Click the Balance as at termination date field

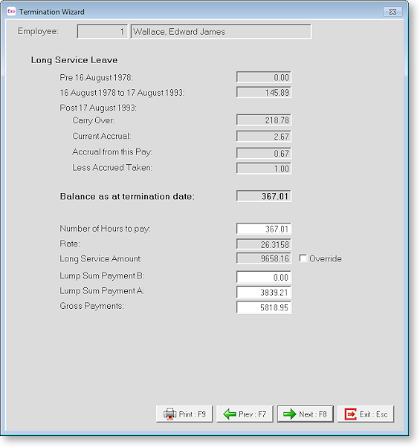pyautogui.click(x=264, y=196)
